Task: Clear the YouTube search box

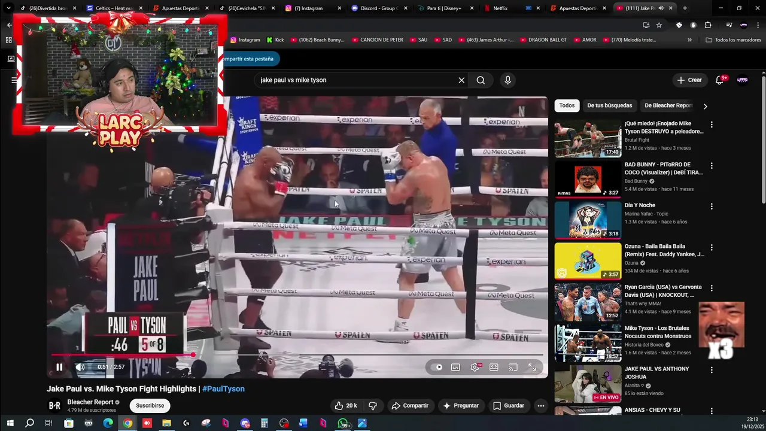Action: tap(461, 80)
